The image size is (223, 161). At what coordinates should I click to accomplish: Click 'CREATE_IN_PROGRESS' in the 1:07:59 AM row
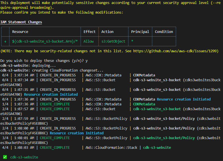(x=58, y=119)
